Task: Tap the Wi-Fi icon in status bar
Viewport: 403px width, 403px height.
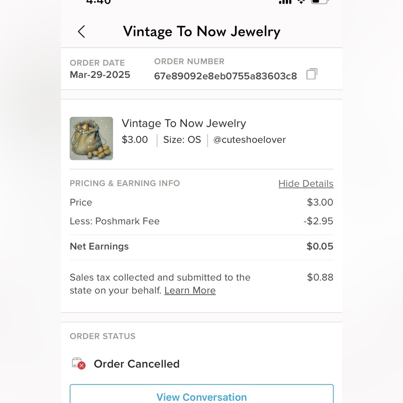Action: [x=301, y=2]
